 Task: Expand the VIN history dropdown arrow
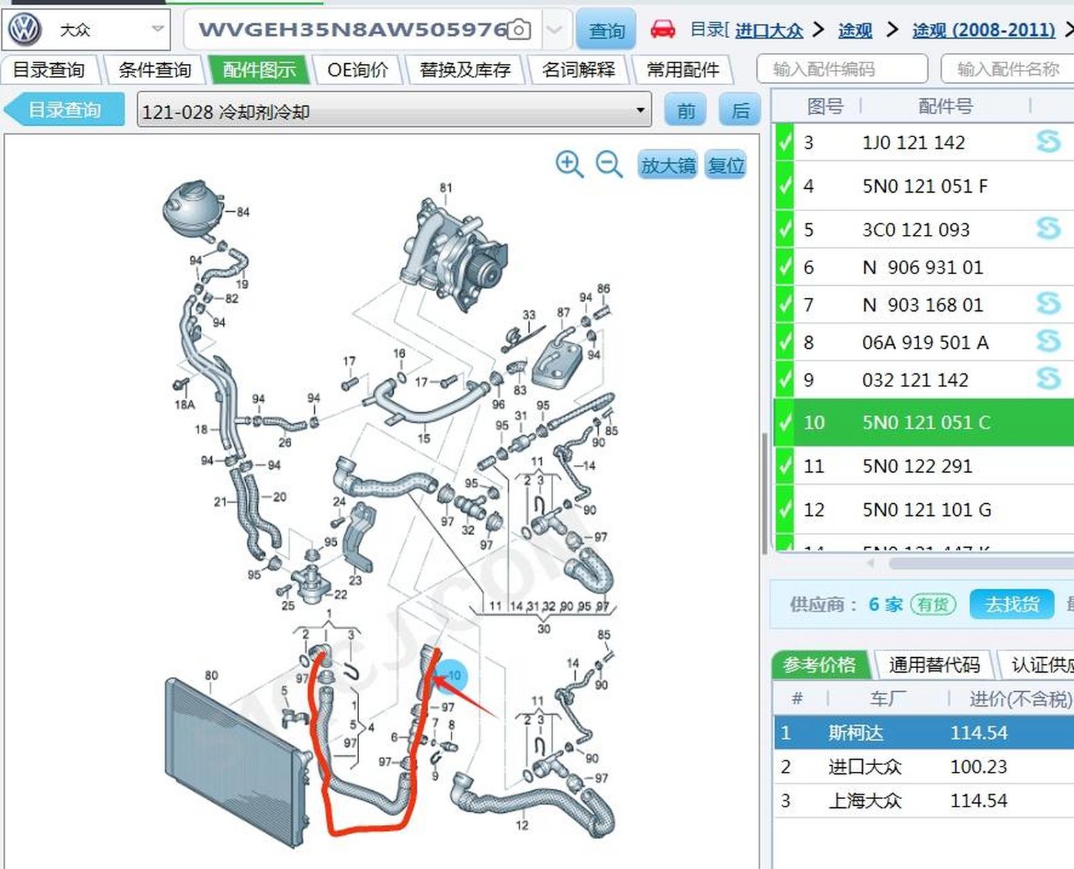tap(555, 30)
